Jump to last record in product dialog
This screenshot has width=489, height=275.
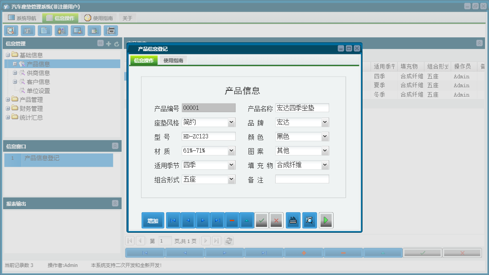(217, 221)
